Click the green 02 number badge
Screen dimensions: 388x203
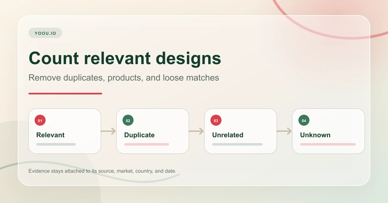click(128, 121)
